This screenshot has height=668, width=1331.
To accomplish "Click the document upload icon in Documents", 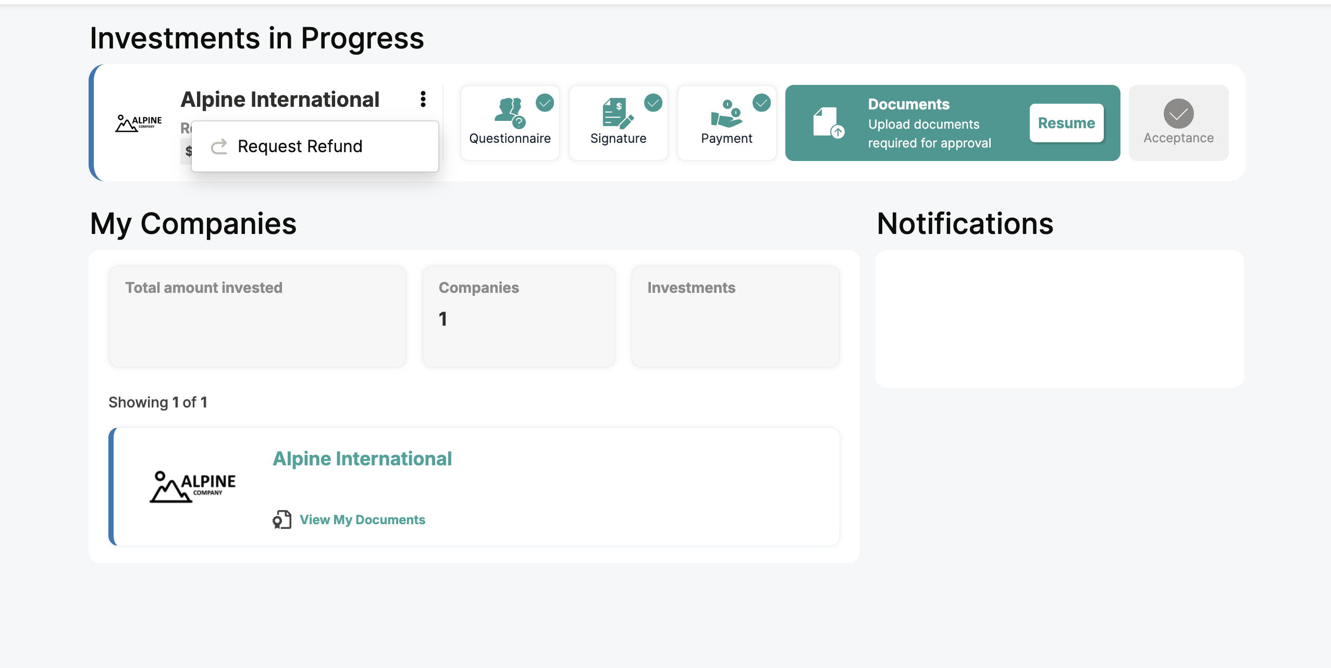I will pyautogui.click(x=828, y=123).
